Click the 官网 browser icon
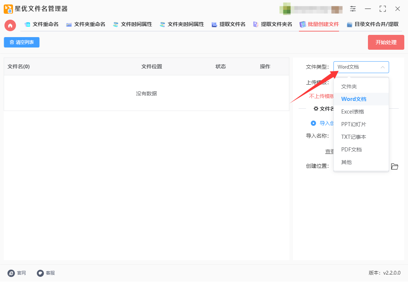 (11, 273)
